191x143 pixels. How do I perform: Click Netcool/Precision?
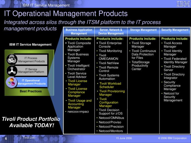tap(111, 127)
